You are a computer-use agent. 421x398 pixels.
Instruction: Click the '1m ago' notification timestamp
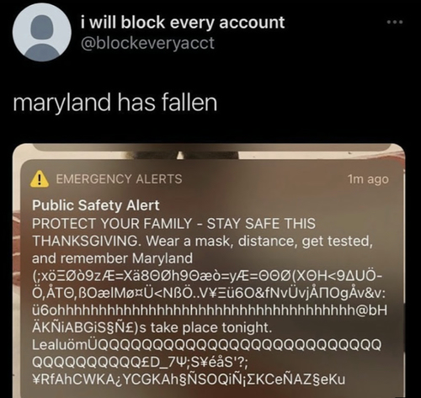368,179
